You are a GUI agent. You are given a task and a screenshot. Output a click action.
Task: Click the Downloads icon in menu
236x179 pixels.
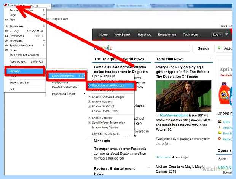6,36
